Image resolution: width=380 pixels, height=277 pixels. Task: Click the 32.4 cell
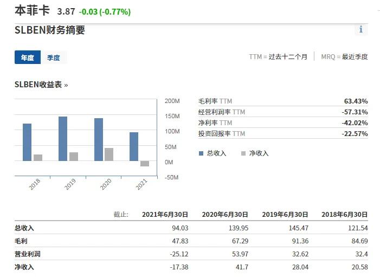(362, 254)
